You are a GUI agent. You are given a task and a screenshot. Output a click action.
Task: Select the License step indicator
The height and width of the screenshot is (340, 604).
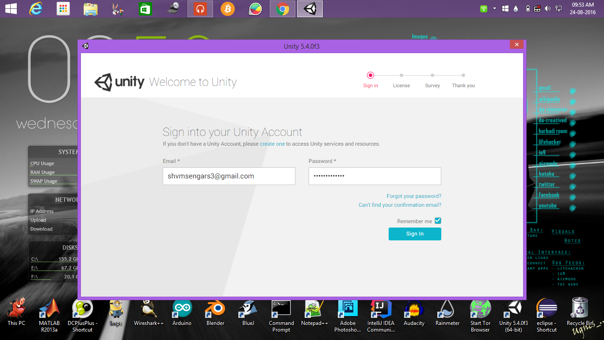click(x=401, y=80)
